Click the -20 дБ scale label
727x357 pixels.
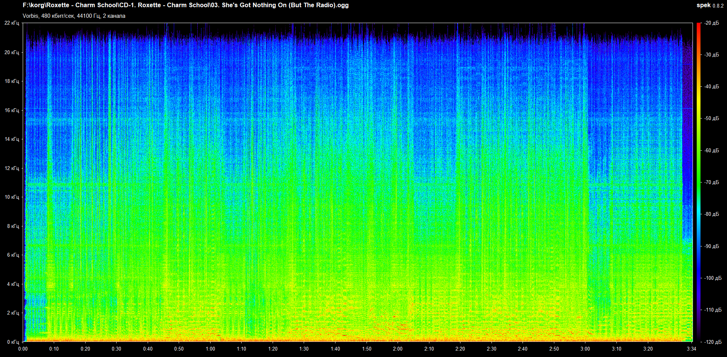pos(711,23)
